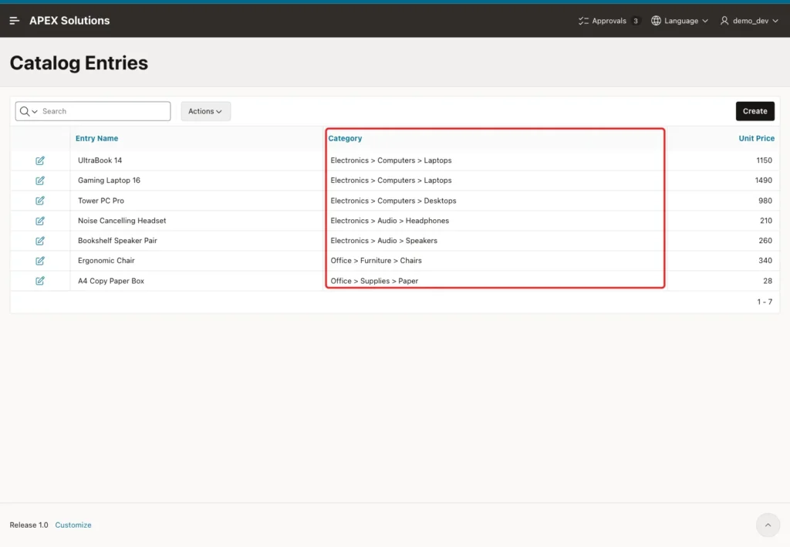
Task: Click category Electronics > Computers > Desktops
Action: click(393, 201)
